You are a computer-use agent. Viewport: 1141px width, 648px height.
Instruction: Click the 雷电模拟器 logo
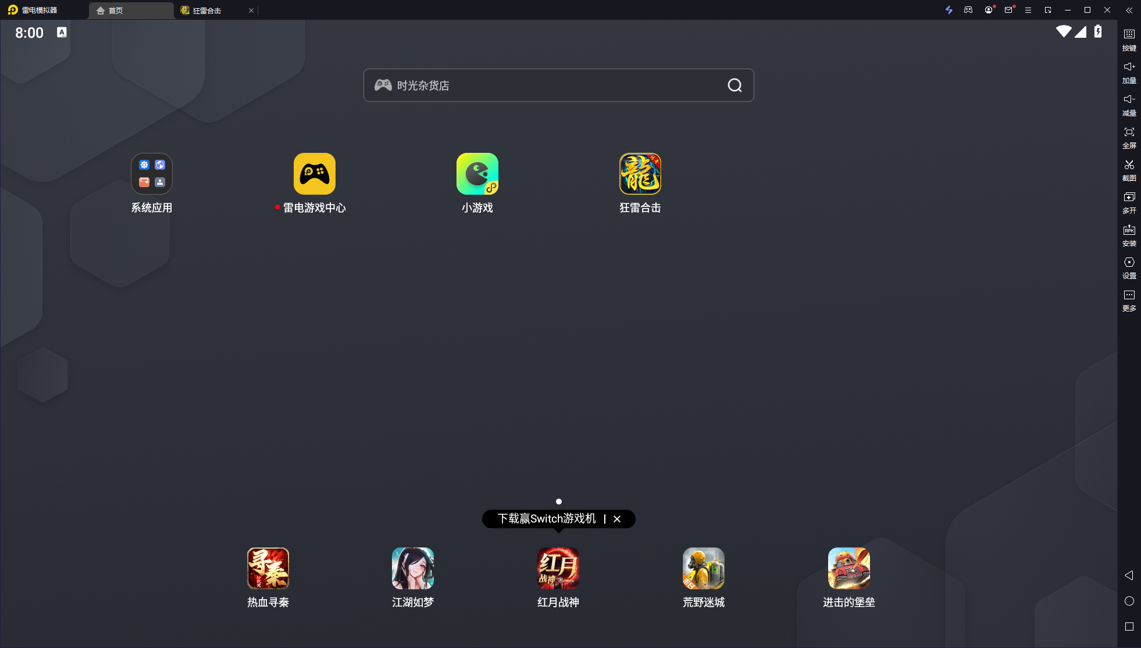click(33, 10)
